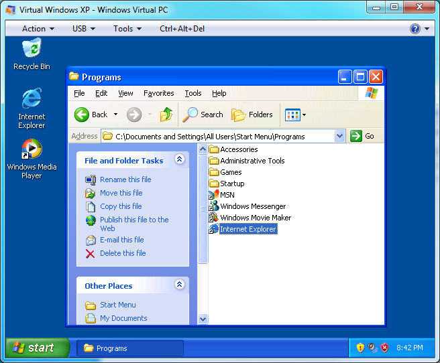Click Publish this file to the Web
The image size is (440, 363).
coord(134,224)
